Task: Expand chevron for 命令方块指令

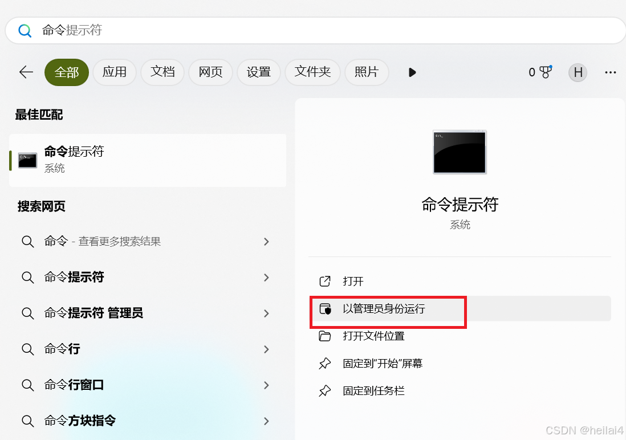Action: pyautogui.click(x=266, y=421)
